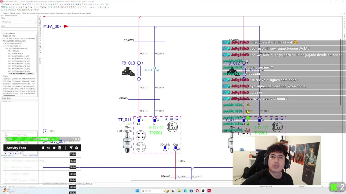
Task: Pause the Activity Feed
Action: (43, 148)
